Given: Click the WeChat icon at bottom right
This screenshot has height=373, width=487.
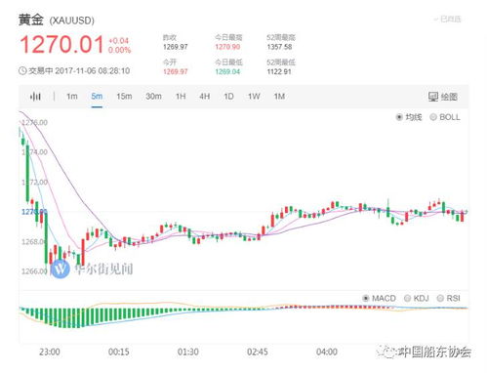Looking at the screenshot, I should (x=386, y=352).
